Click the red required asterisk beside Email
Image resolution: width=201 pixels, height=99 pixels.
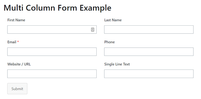18,42
